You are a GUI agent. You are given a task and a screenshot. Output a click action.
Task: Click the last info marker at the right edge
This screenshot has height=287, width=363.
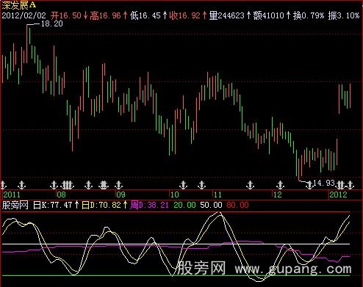click(x=351, y=185)
